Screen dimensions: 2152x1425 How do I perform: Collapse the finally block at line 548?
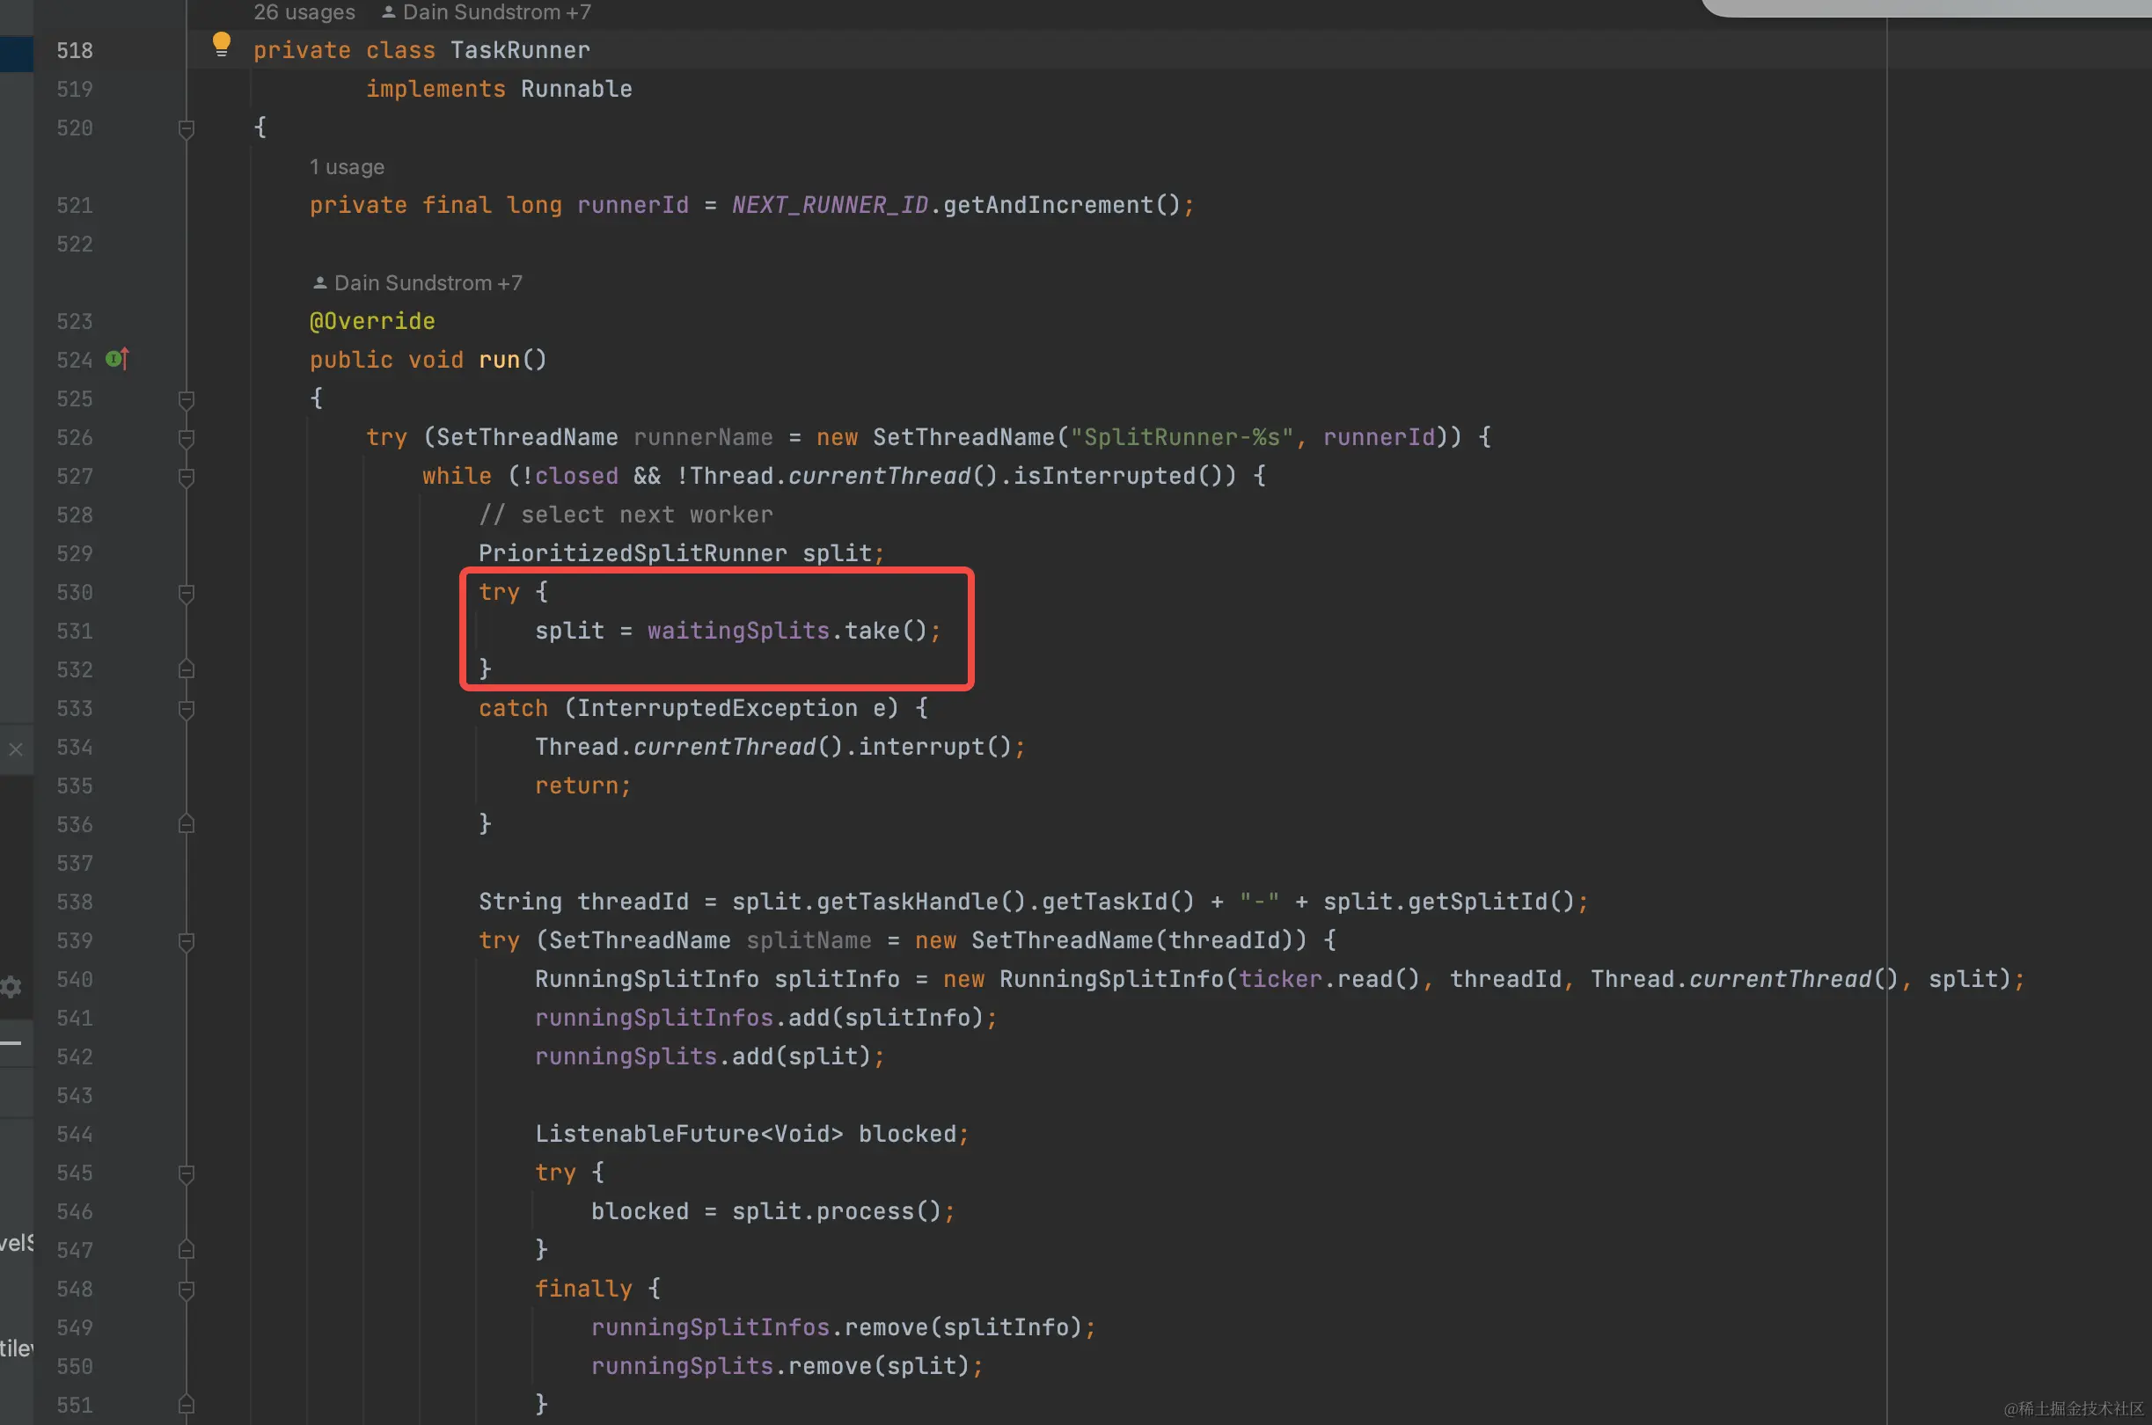pos(187,1289)
